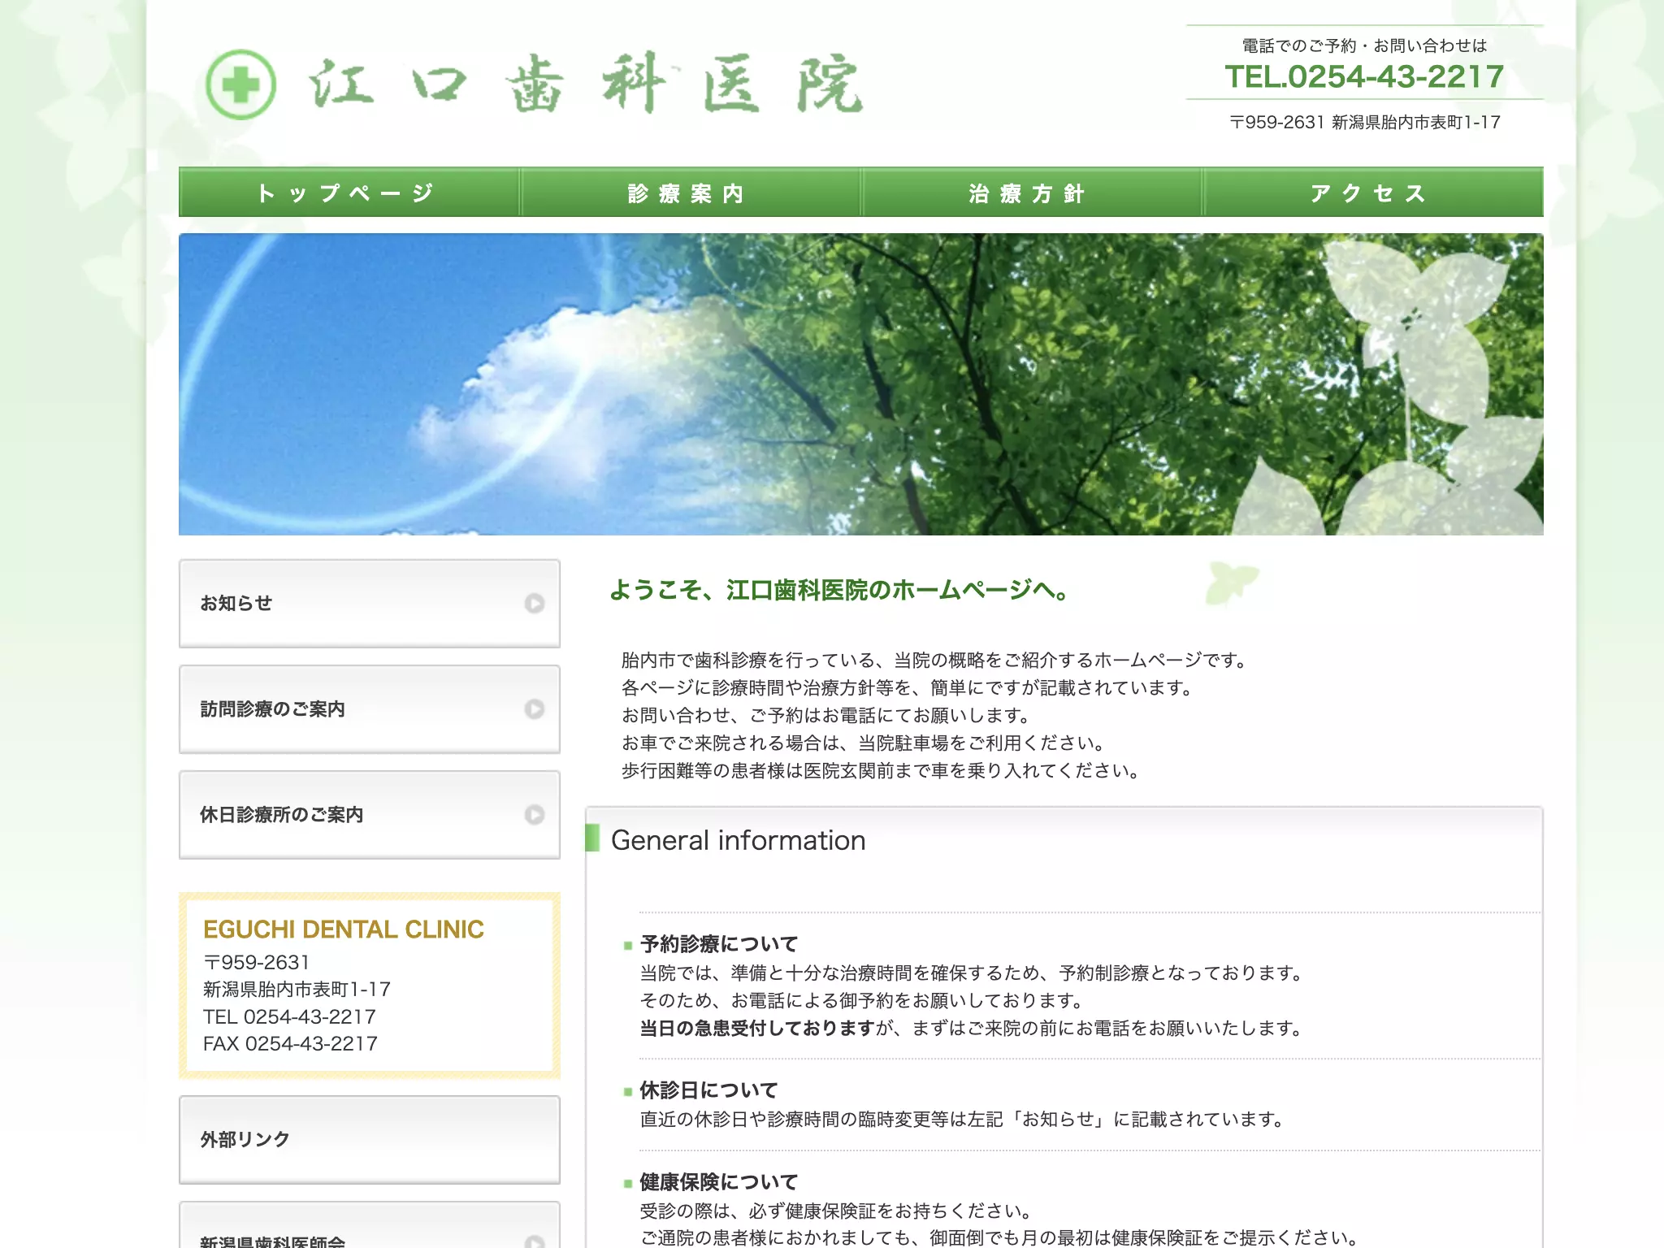
Task: Click the sky and trees banner image
Action: (x=861, y=384)
